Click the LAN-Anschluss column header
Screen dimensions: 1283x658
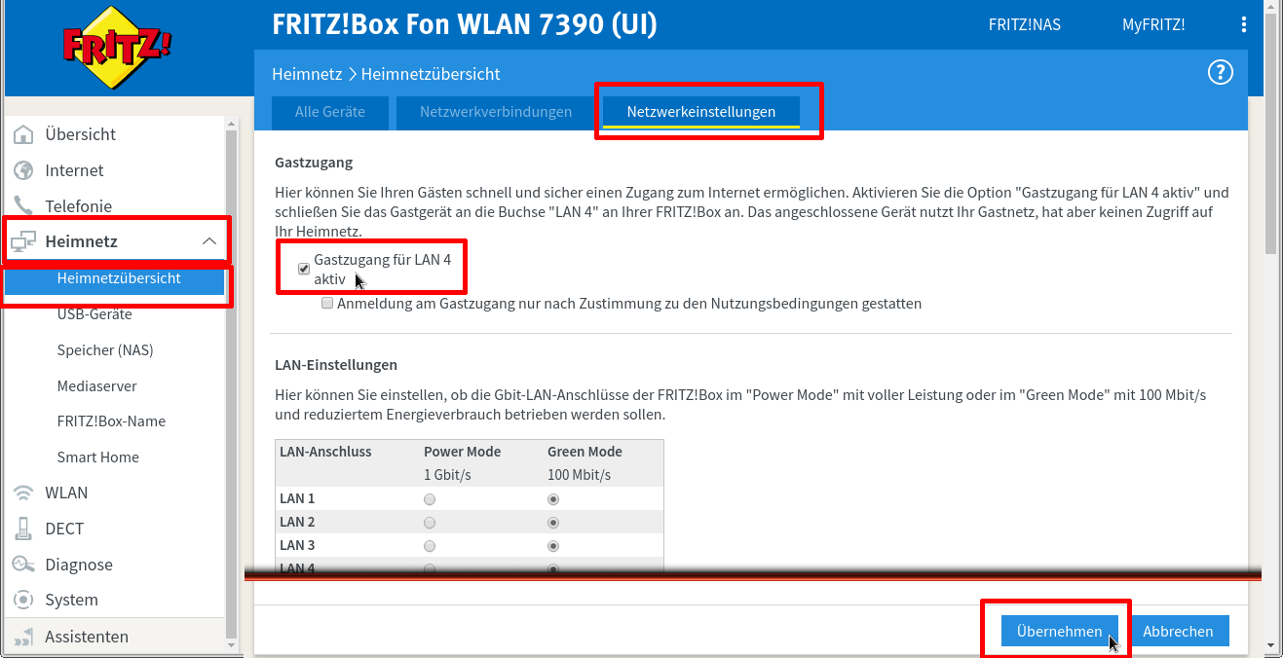[x=325, y=452]
